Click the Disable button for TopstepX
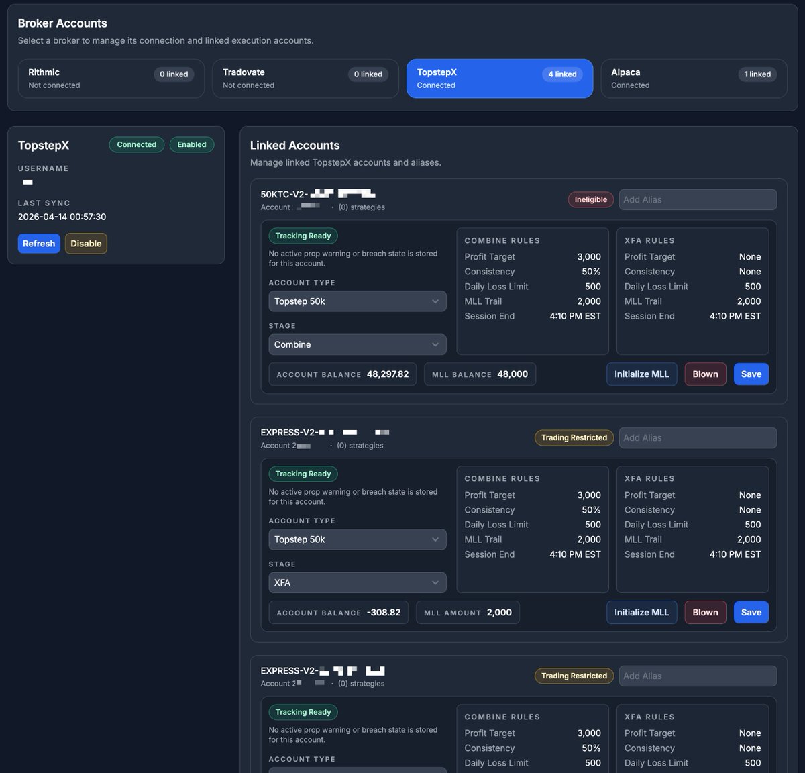Viewport: 805px width, 773px height. [x=86, y=244]
